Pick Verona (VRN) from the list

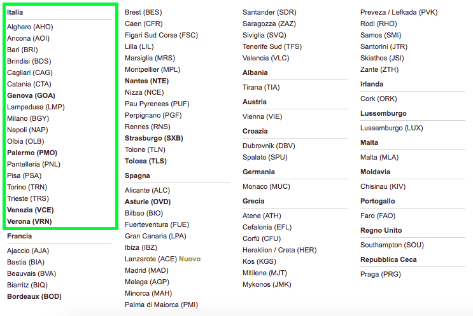(29, 221)
